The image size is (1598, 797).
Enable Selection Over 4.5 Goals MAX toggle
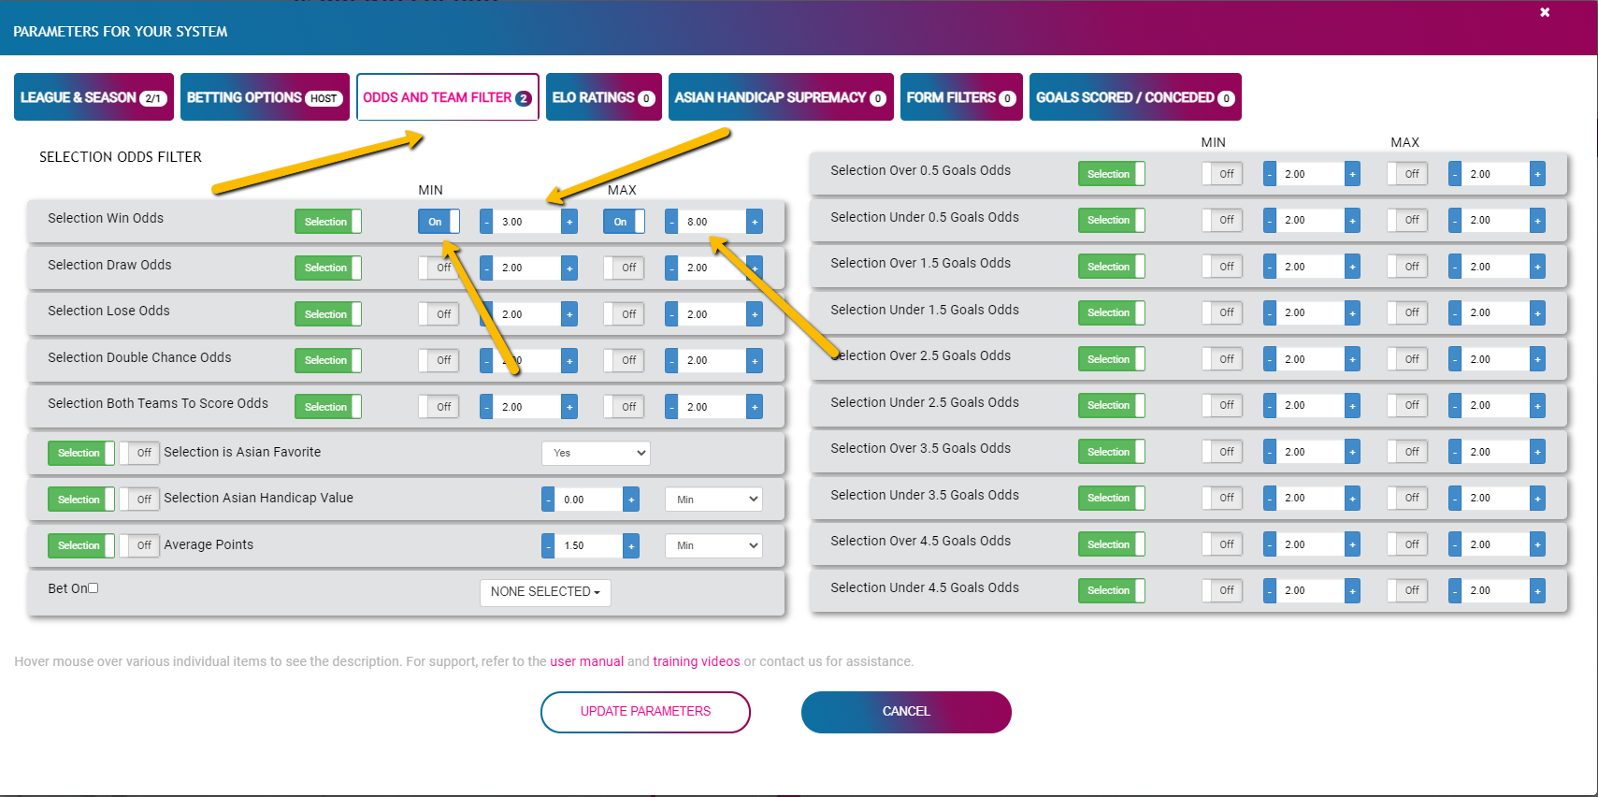click(x=1407, y=544)
